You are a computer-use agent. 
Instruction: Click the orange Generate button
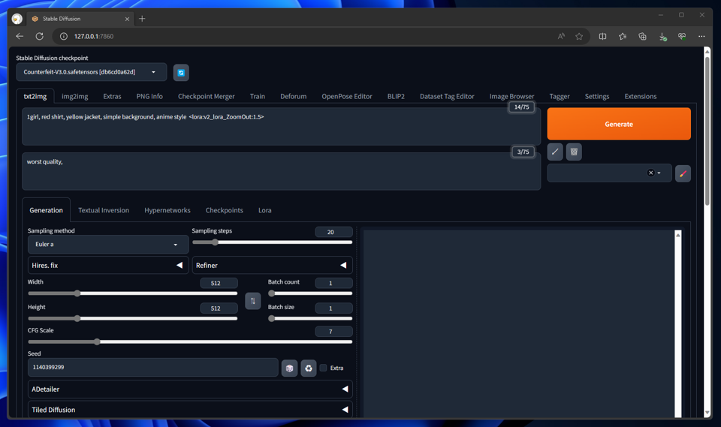[x=619, y=124]
